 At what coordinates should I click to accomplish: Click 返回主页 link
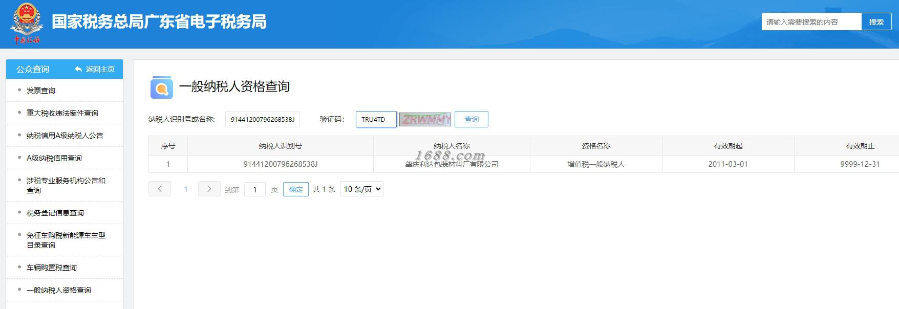[100, 69]
